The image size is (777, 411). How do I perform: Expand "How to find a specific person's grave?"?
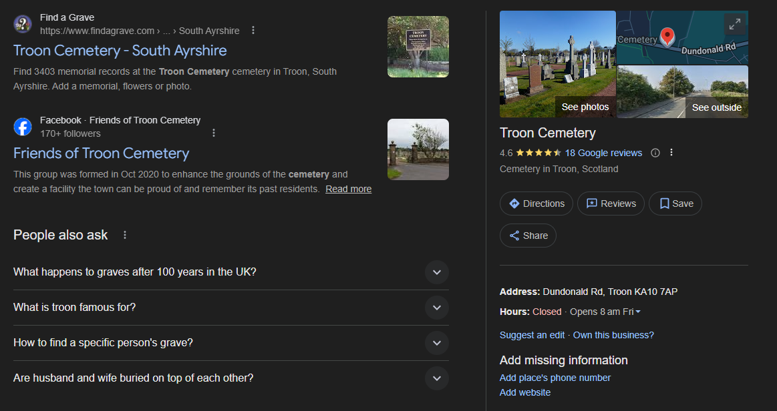tap(436, 343)
